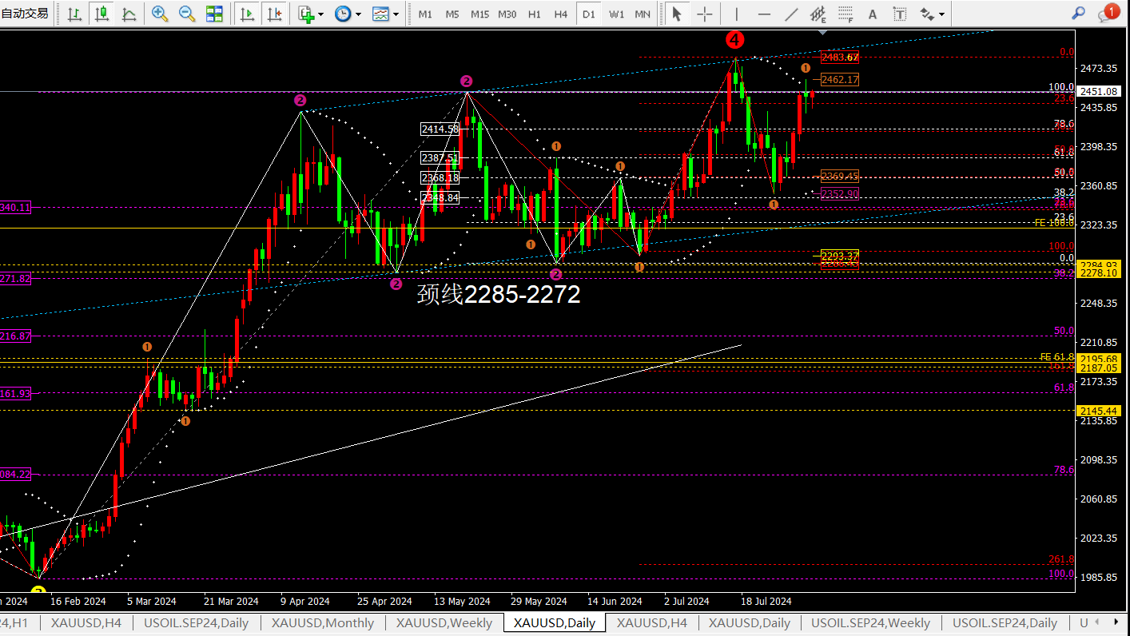Toggle auto scroll to latest bar
The height and width of the screenshot is (636, 1130).
248,14
